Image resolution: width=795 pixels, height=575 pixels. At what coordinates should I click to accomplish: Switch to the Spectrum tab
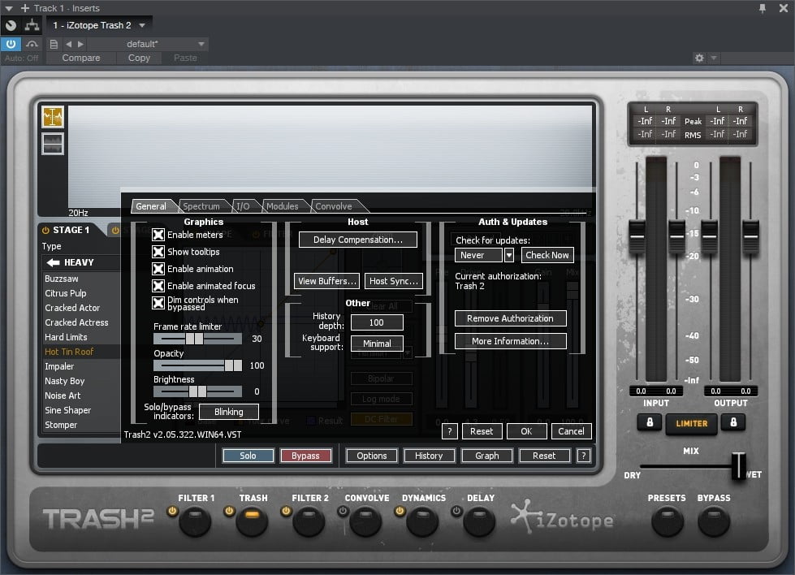point(201,206)
